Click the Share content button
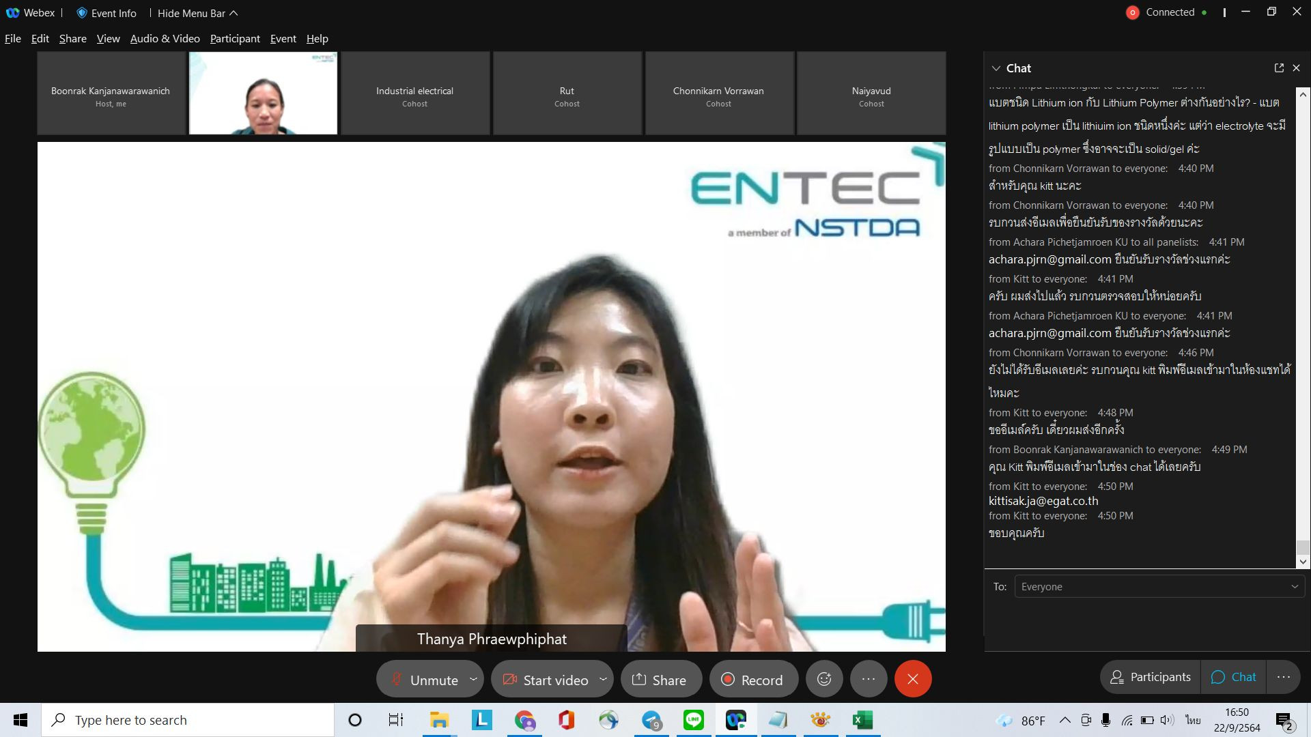This screenshot has height=737, width=1311. click(660, 680)
